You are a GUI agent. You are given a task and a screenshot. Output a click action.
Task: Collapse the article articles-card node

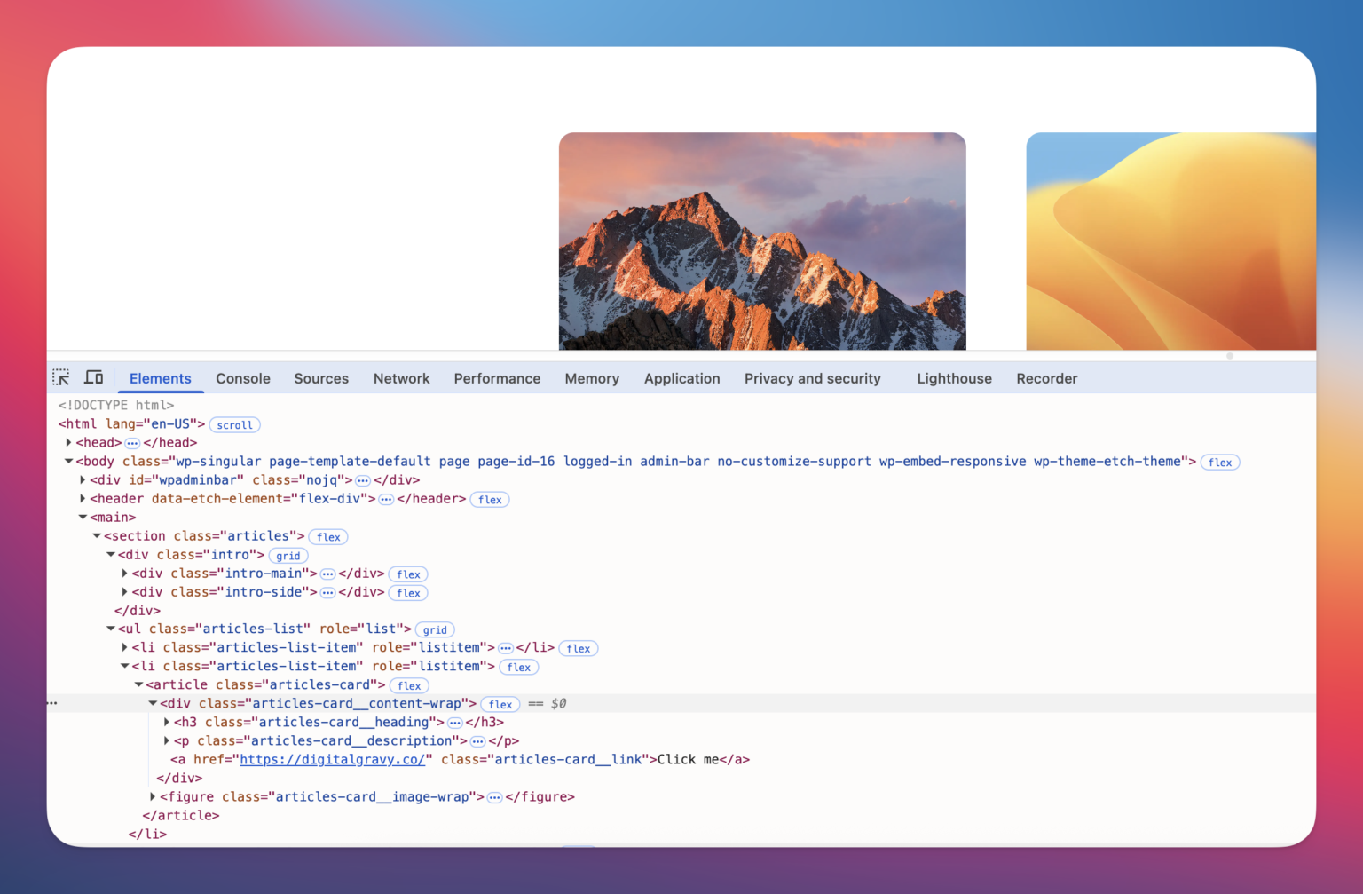[139, 684]
